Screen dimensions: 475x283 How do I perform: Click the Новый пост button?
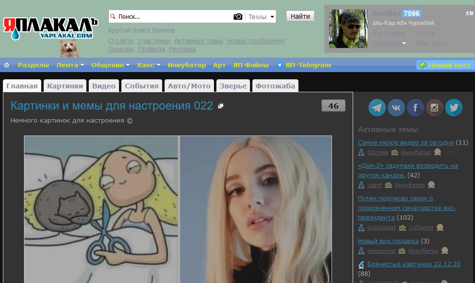pos(446,64)
